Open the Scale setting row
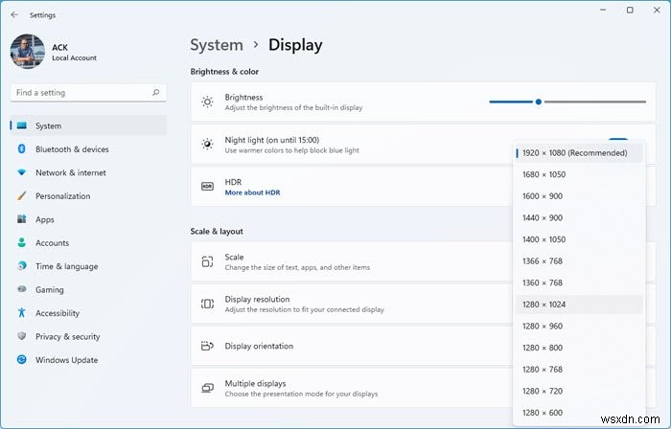This screenshot has height=429, width=671. tap(352, 261)
